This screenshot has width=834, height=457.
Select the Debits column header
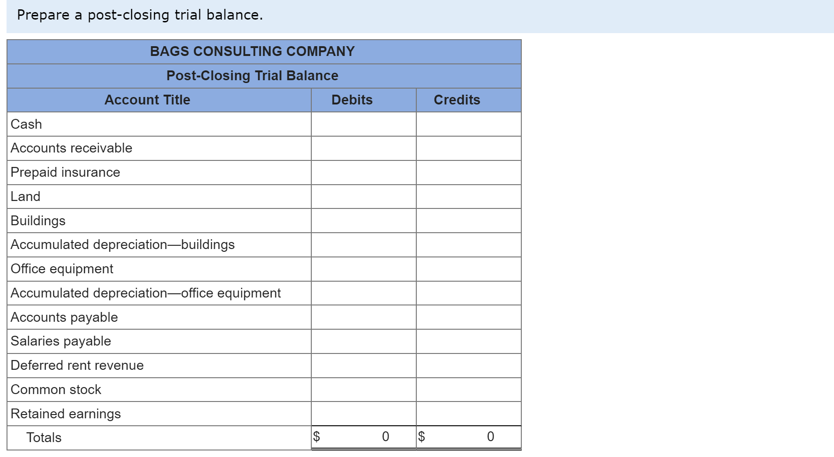click(x=352, y=100)
